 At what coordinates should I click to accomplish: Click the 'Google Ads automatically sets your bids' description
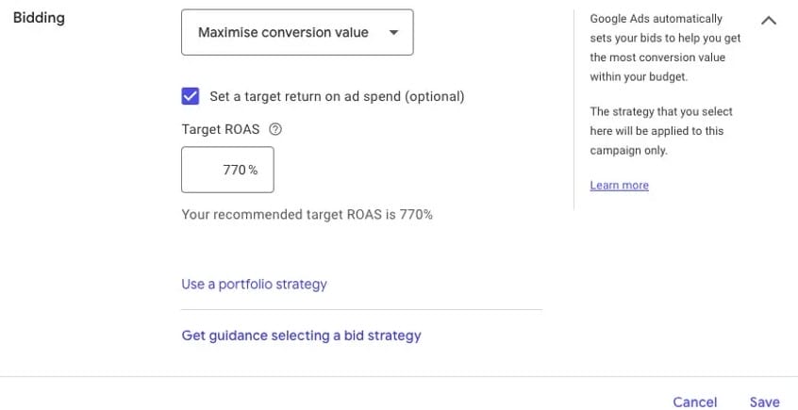657,47
